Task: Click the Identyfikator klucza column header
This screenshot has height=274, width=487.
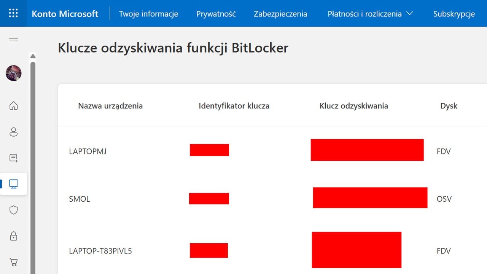Action: tap(234, 106)
